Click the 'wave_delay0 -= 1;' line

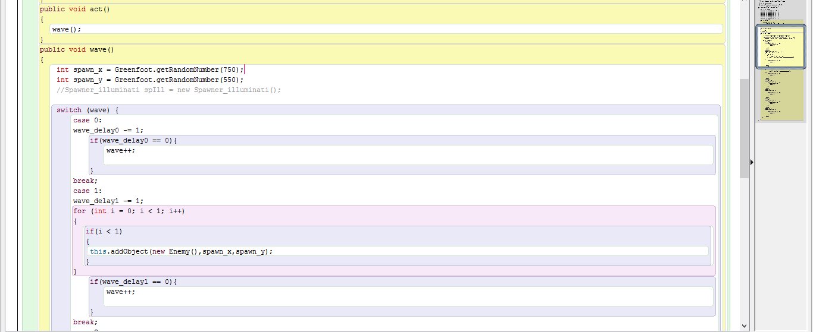pyautogui.click(x=108, y=130)
